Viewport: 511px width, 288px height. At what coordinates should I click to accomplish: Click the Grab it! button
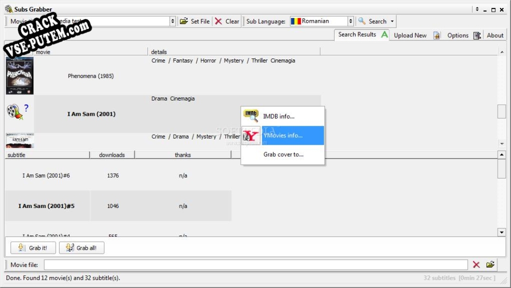tap(33, 247)
